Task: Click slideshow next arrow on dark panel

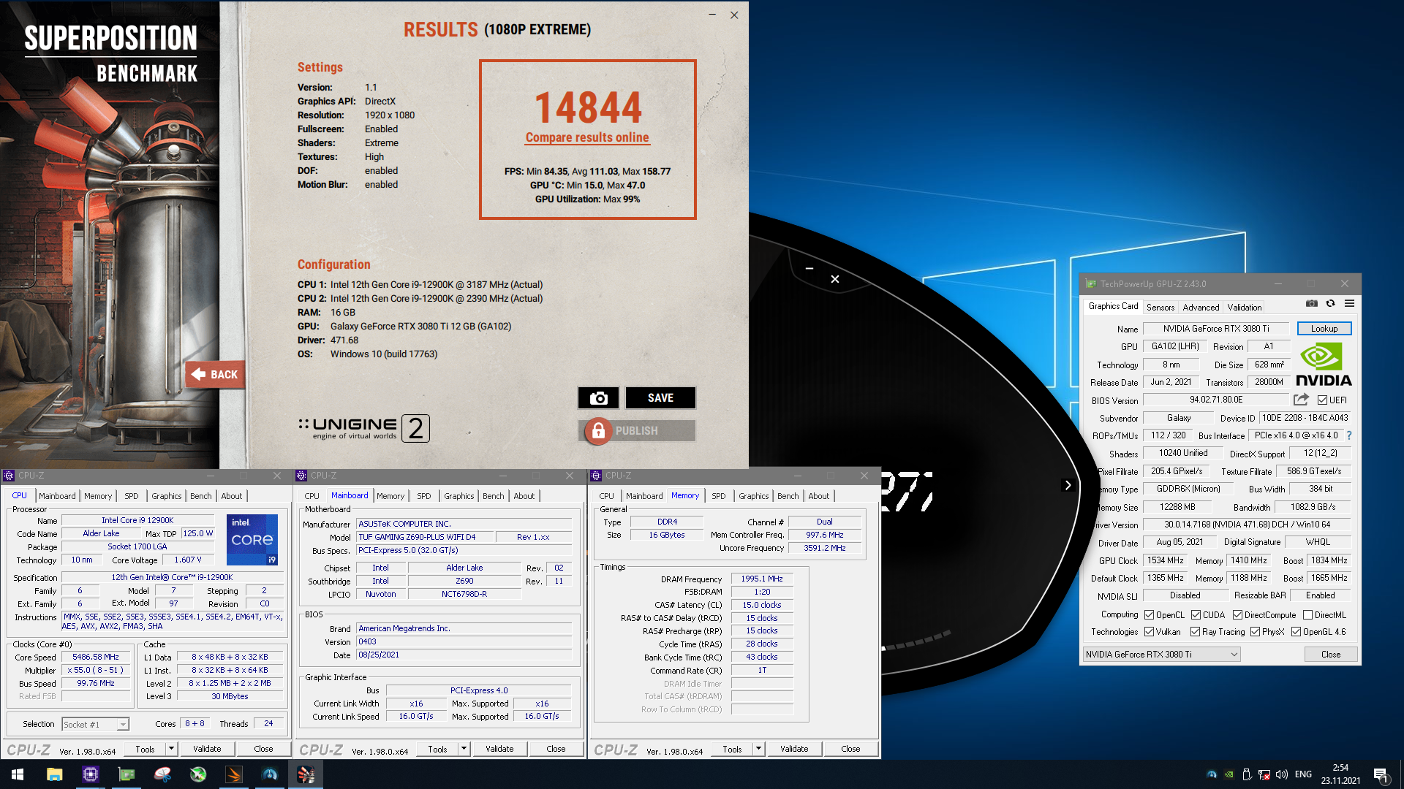Action: (1068, 485)
